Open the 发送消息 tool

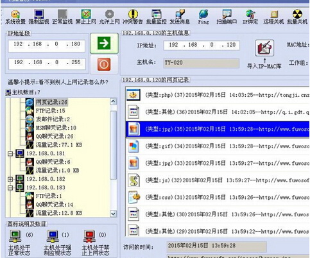[180, 17]
